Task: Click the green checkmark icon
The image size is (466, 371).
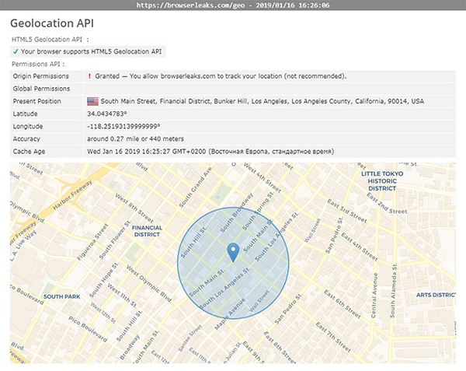Action: (16, 52)
